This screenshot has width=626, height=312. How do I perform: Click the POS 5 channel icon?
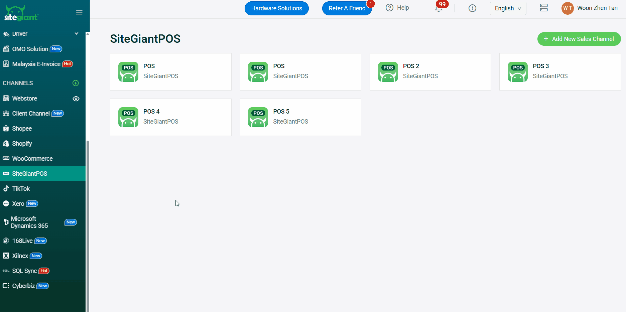point(258,117)
